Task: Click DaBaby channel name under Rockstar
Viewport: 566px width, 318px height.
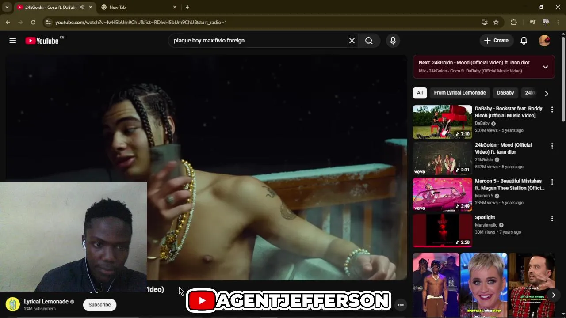Action: click(x=482, y=123)
